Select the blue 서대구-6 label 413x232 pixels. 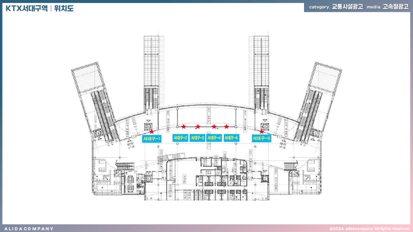pyautogui.click(x=261, y=138)
